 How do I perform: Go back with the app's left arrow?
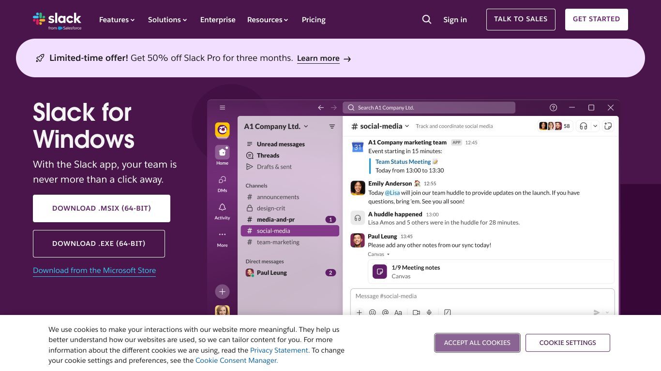321,108
